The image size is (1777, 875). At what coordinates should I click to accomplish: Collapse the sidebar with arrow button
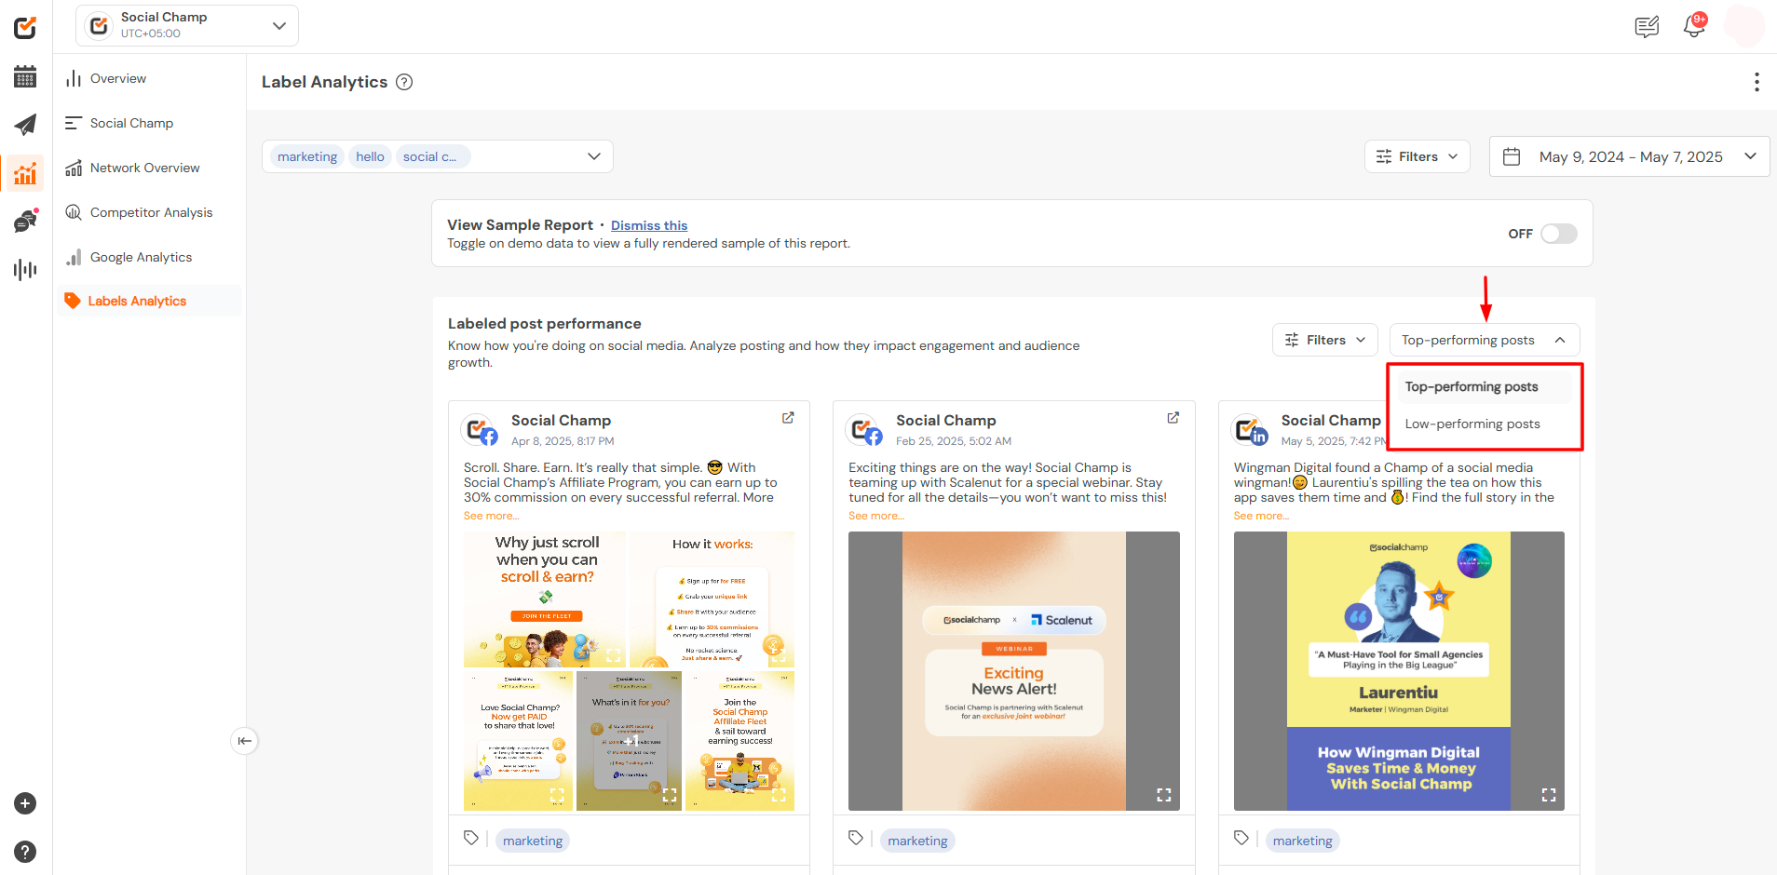[x=244, y=741]
